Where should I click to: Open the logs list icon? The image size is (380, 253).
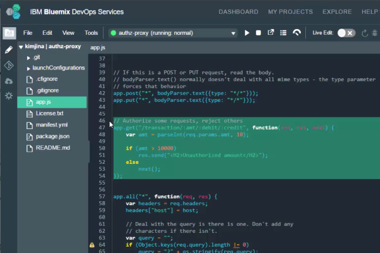(x=283, y=33)
